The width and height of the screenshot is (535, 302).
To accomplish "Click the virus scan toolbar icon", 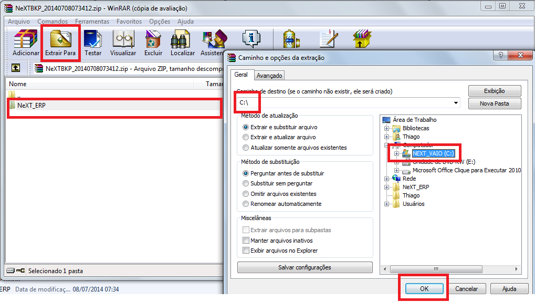I will point(291,38).
